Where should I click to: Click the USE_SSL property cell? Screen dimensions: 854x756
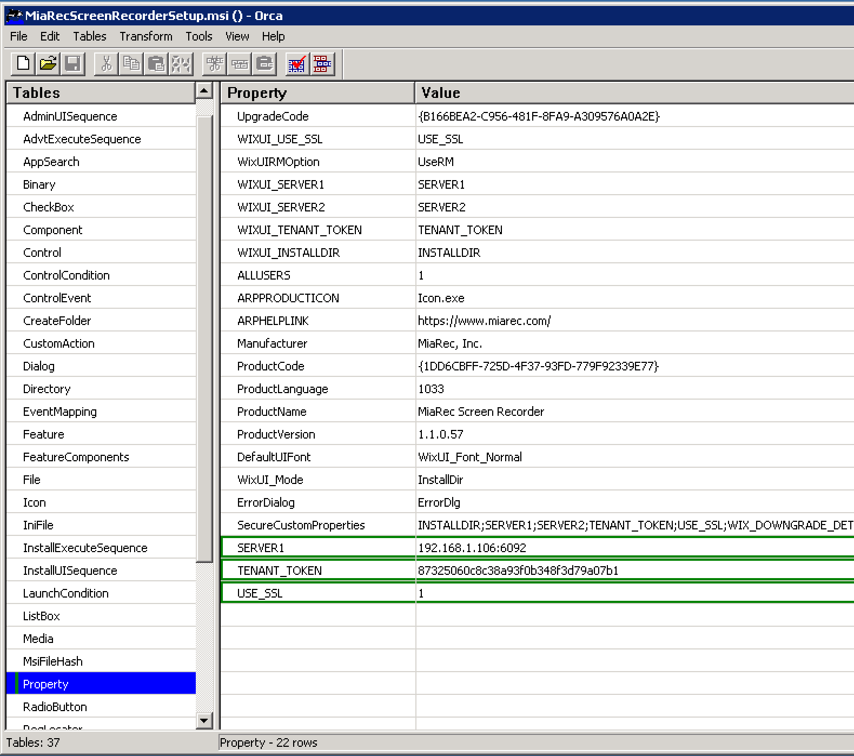click(x=318, y=593)
